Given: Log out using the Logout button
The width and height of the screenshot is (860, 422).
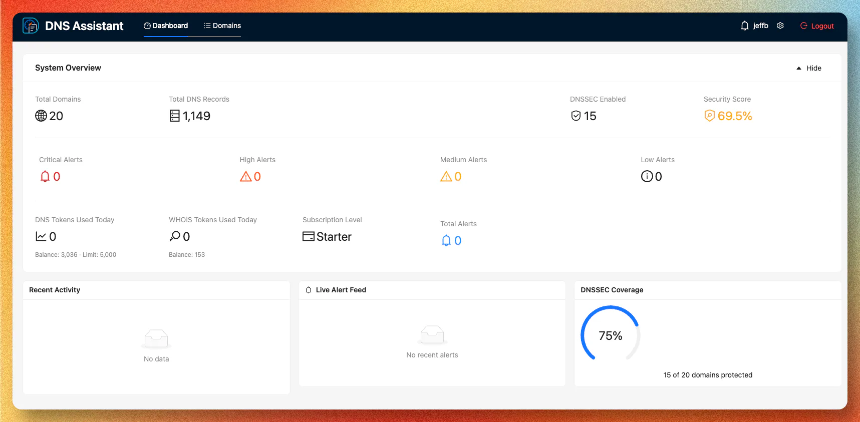Looking at the screenshot, I should coord(817,26).
